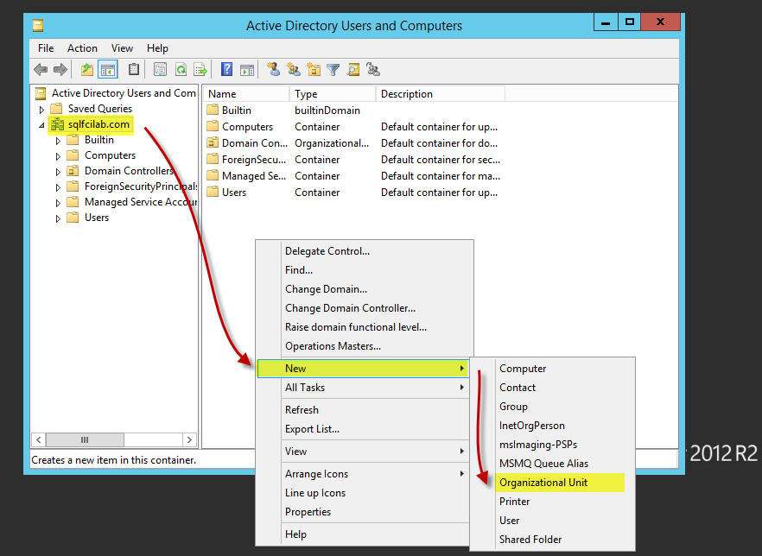Expand the Domain Controllers tree node
The height and width of the screenshot is (556, 762).
coord(58,172)
